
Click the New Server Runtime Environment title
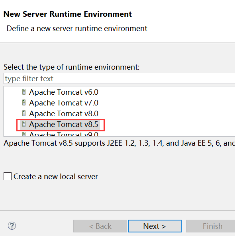tap(68, 14)
